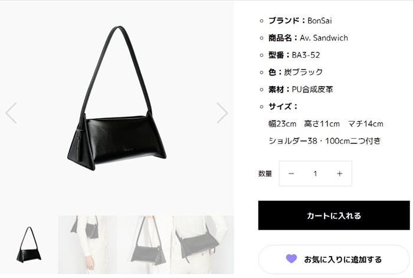Viewport: 413px width, 278px height.
Task: Select the fourth thumbnail, bag worn crossbody
Action: 204,245
